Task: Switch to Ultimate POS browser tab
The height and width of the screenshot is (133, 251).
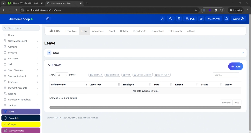Action: click(x=25, y=3)
